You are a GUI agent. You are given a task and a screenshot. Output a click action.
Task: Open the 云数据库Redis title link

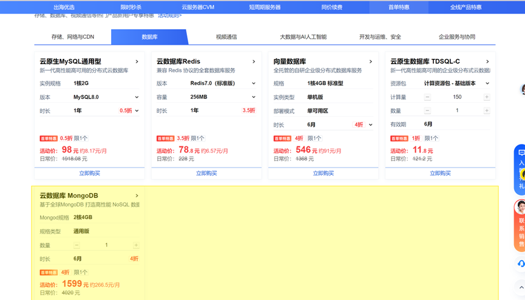(x=178, y=61)
